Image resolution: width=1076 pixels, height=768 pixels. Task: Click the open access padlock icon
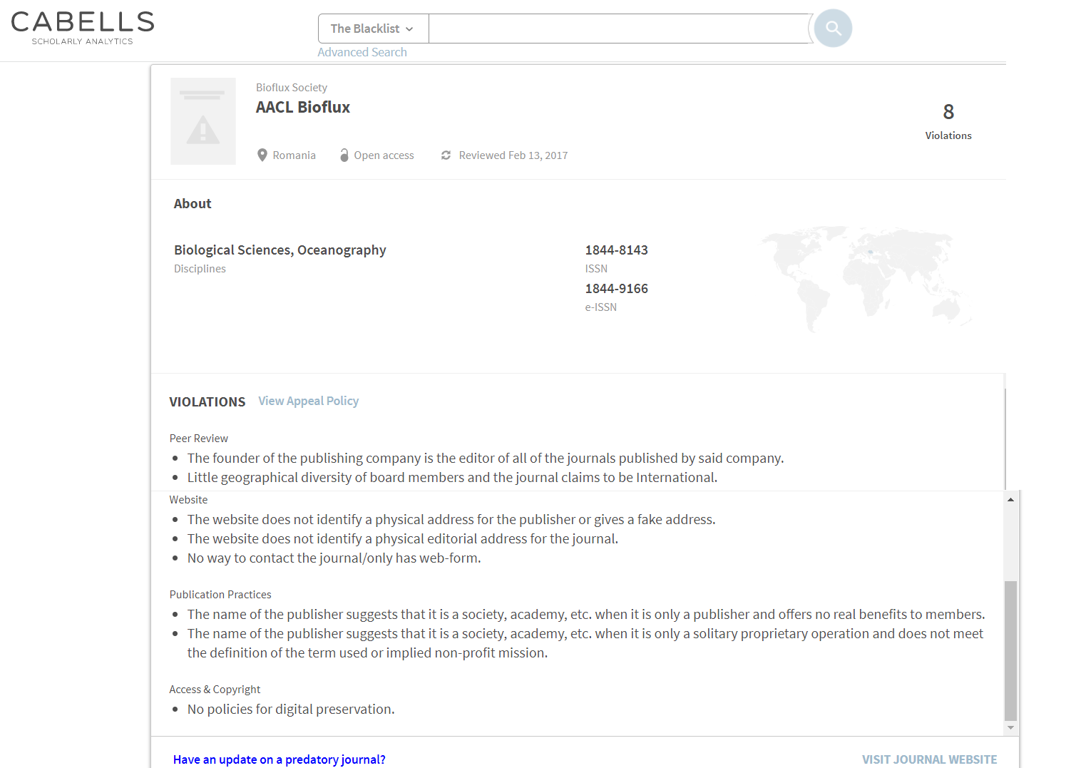[x=344, y=155]
